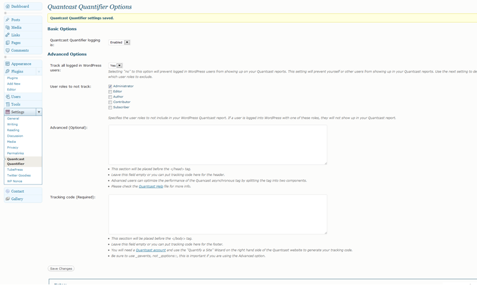Collapse the Settings menu arrow

pos(39,112)
